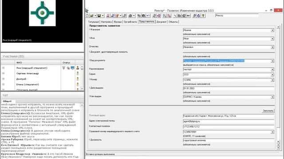Click Яна presenter video thumbnail
The height and width of the screenshot is (159, 284).
[x=42, y=21]
